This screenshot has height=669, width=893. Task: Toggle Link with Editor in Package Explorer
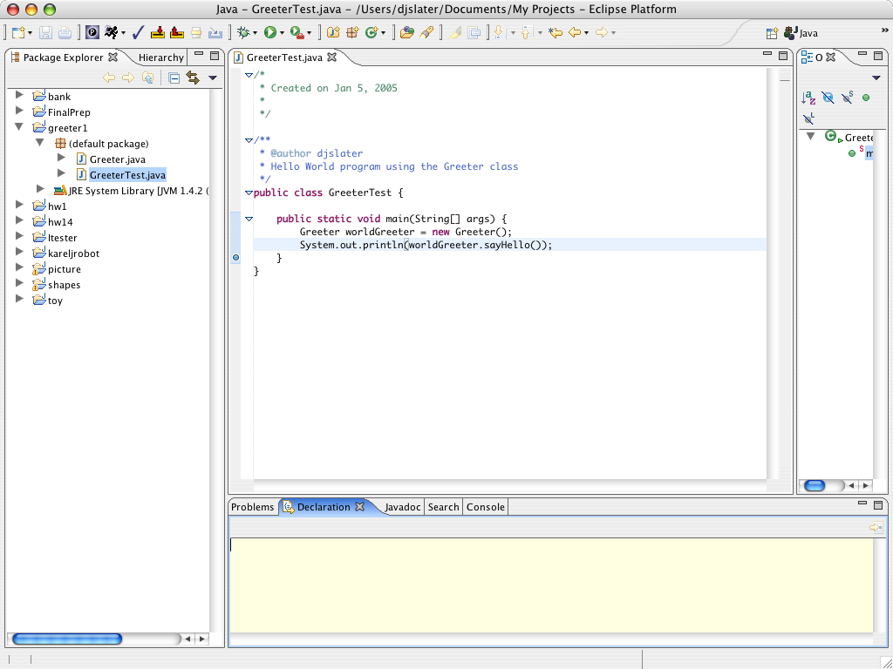click(193, 78)
